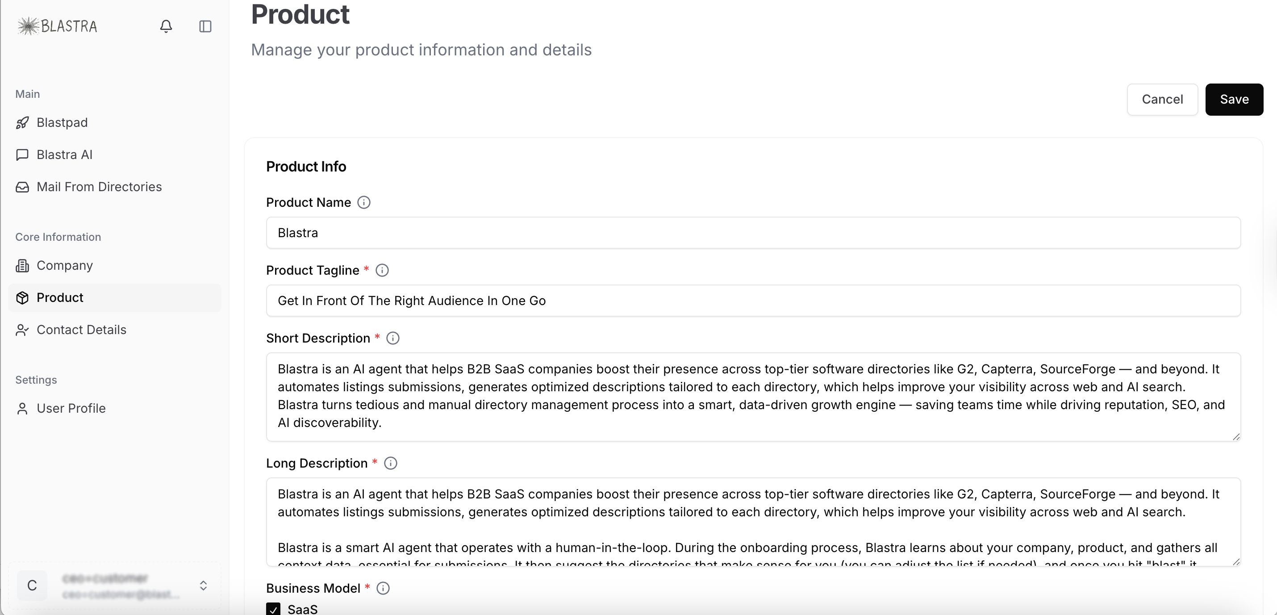Edit the Product Tagline field
The height and width of the screenshot is (615, 1277).
pos(743,301)
